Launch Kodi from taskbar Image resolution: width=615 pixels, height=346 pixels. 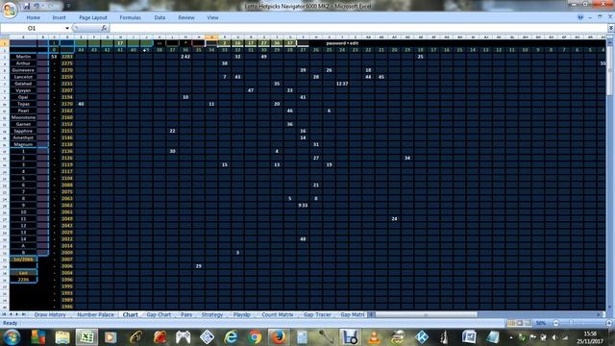click(x=422, y=337)
